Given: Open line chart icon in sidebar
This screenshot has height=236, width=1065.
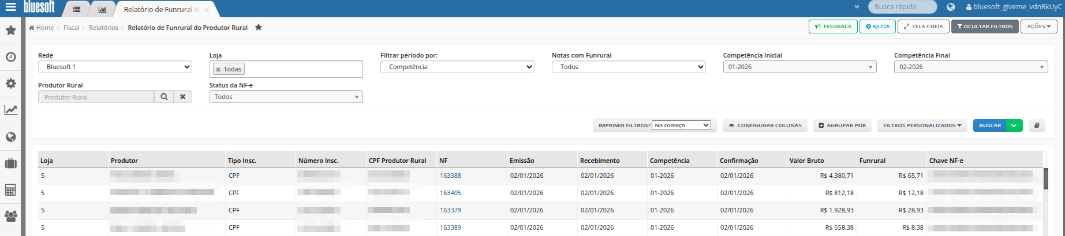Looking at the screenshot, I should [x=10, y=110].
